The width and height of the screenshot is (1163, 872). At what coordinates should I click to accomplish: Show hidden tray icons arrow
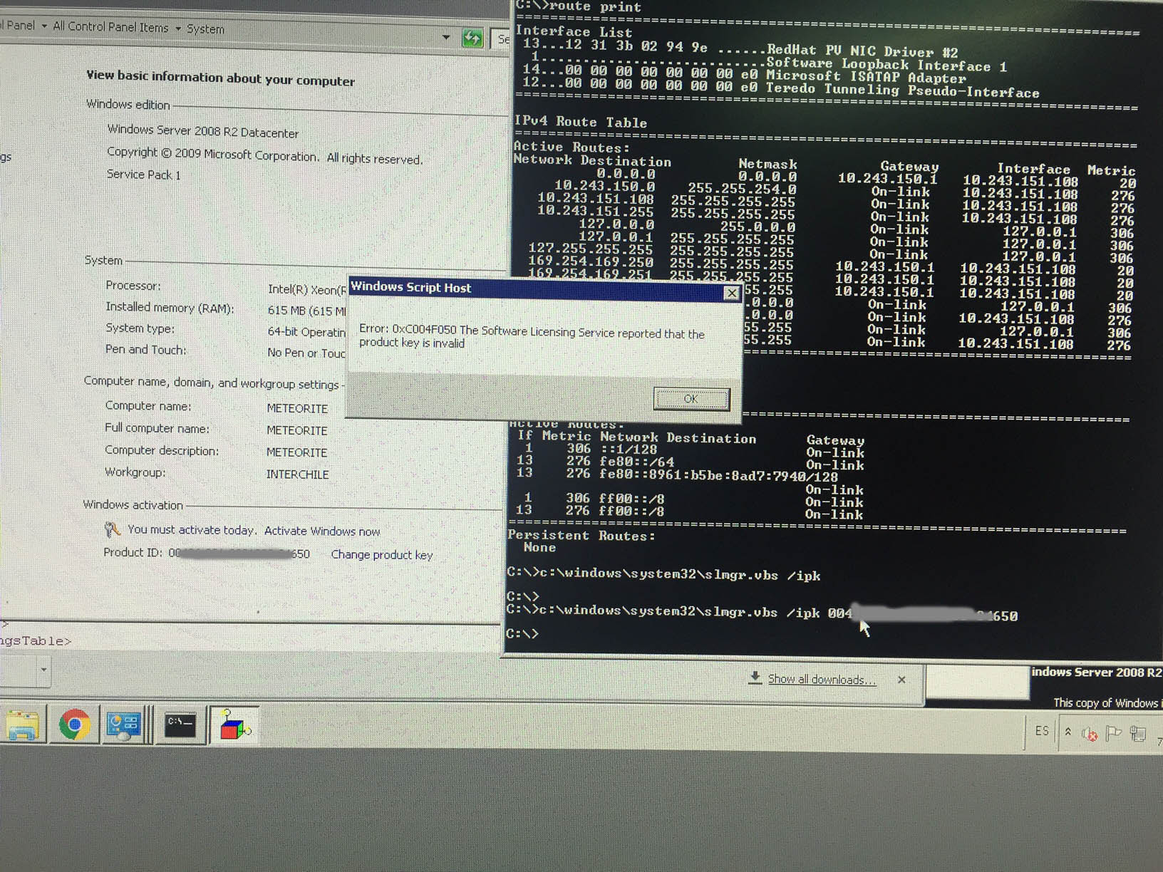click(x=1068, y=732)
